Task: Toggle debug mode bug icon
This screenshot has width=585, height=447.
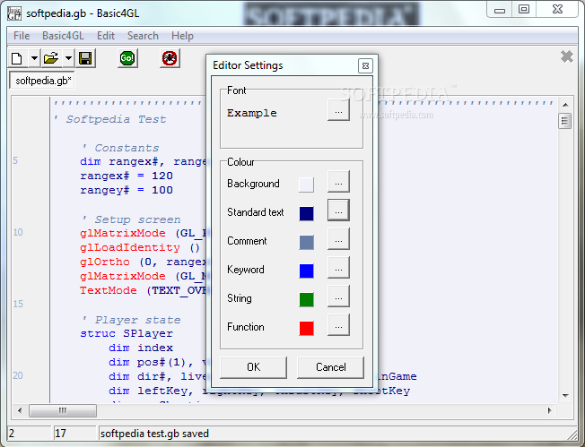Action: (x=170, y=58)
